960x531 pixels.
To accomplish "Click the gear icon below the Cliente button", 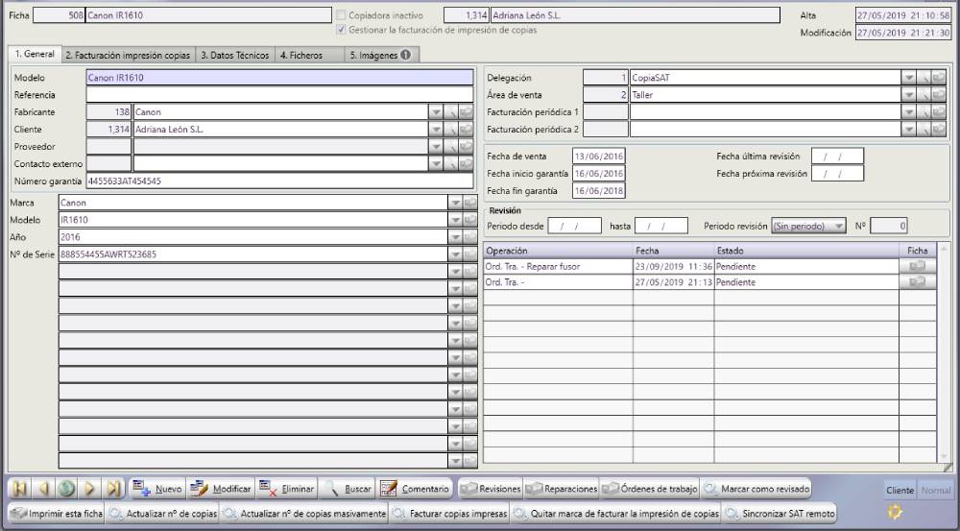I will point(895,512).
